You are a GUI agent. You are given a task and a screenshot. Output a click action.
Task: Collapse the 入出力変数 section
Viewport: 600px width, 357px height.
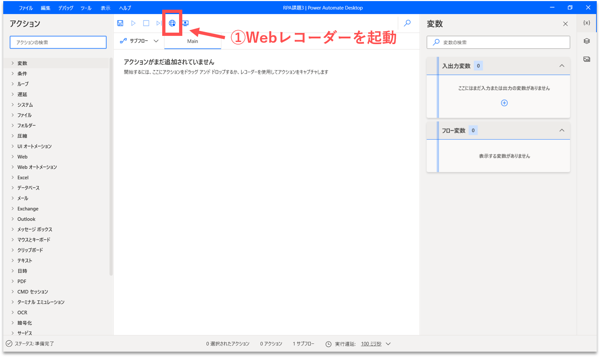pyautogui.click(x=562, y=66)
